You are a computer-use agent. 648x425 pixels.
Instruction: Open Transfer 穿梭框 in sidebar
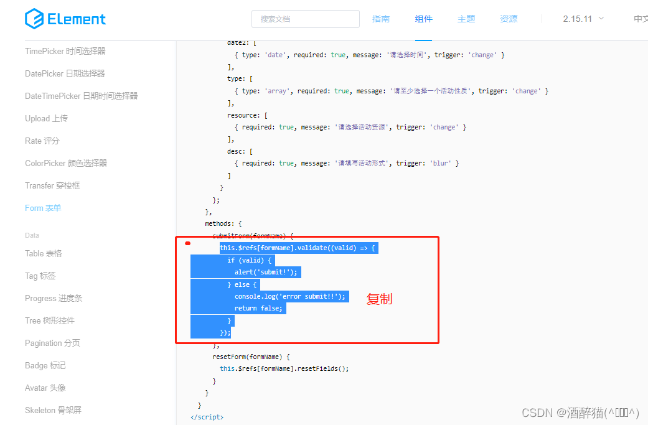(x=52, y=185)
